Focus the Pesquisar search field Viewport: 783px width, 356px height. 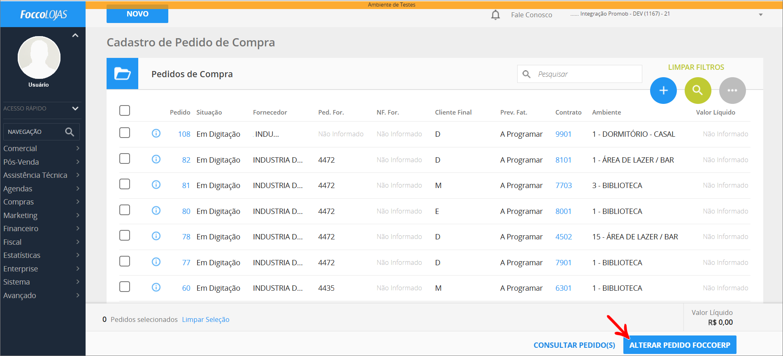coord(580,74)
